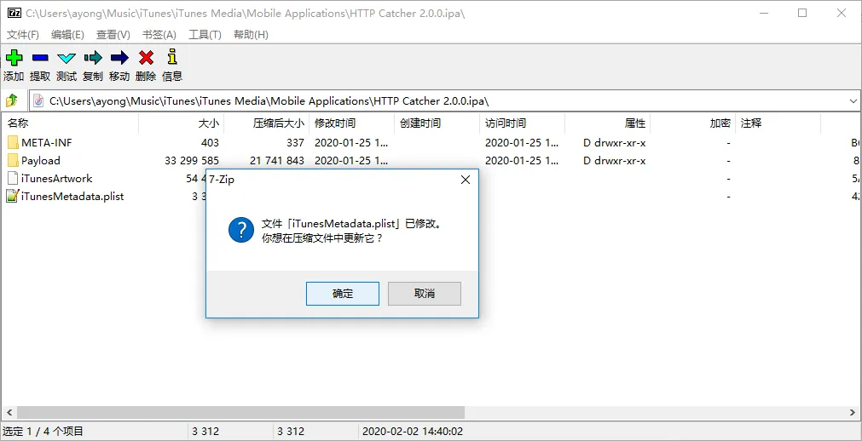Select the iTunesArtwork file name
Screen dimensions: 862x441
pos(56,178)
